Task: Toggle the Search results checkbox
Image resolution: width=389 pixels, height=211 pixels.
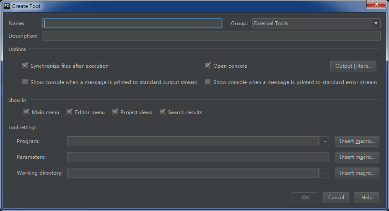Action: point(163,112)
